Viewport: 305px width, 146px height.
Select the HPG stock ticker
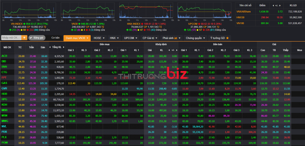4,99
